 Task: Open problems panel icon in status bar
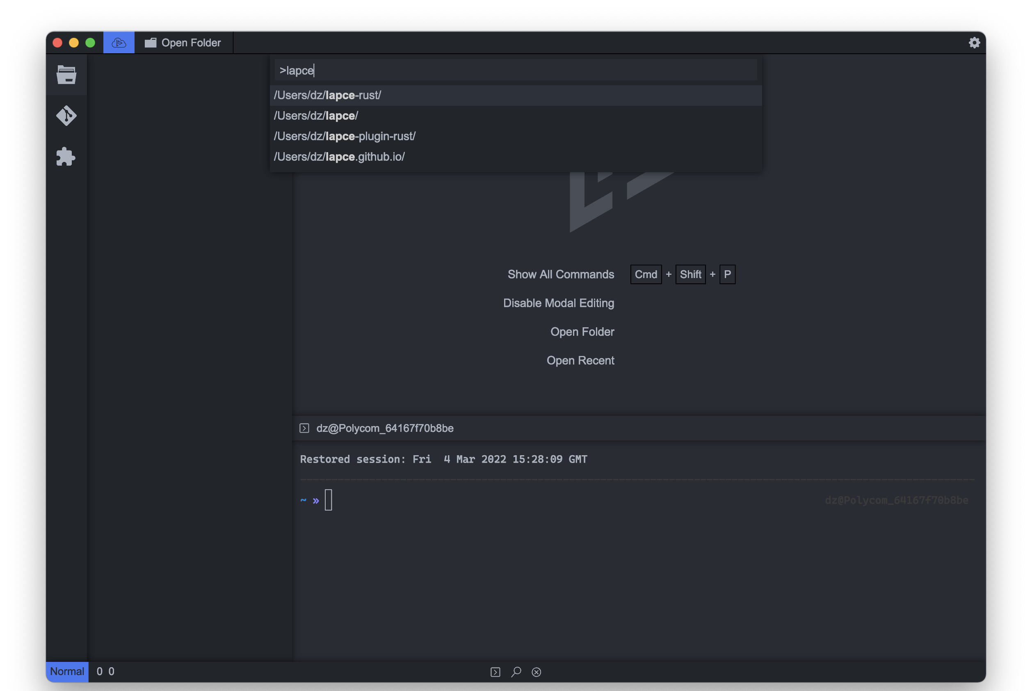point(536,672)
